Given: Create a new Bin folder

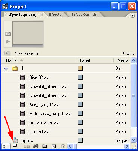Looking at the screenshot, I should click(x=45, y=146).
